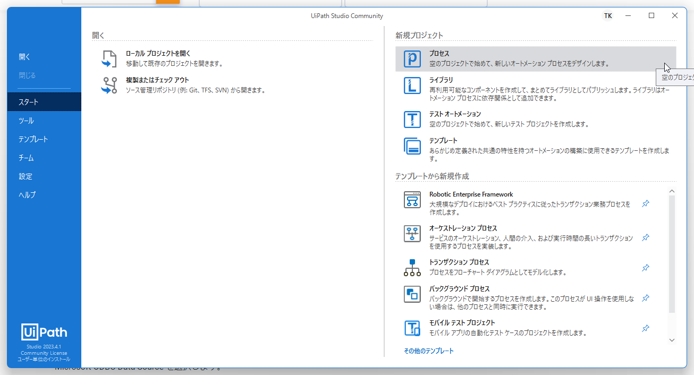Click the Community License text
694x375 pixels.
[44, 353]
